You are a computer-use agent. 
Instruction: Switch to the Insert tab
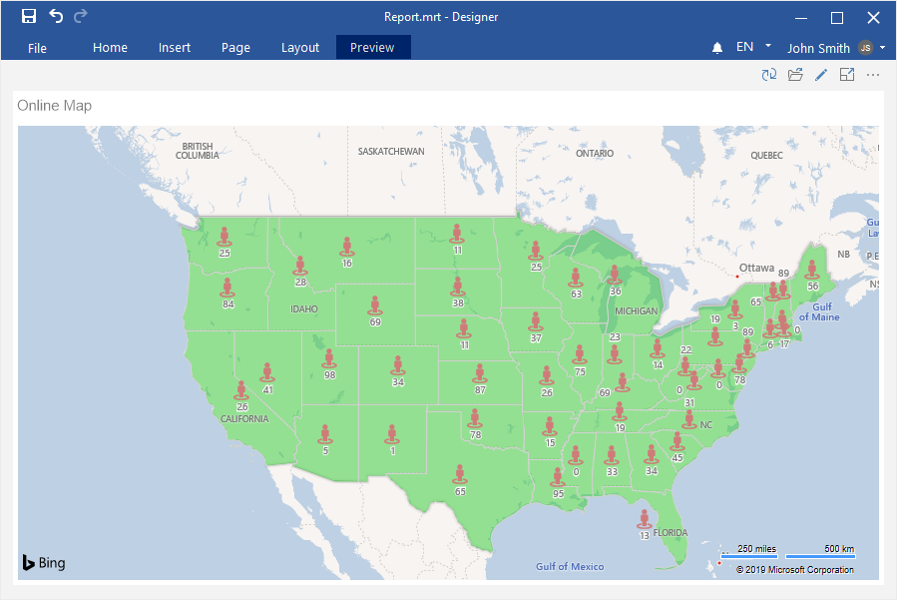click(x=175, y=48)
